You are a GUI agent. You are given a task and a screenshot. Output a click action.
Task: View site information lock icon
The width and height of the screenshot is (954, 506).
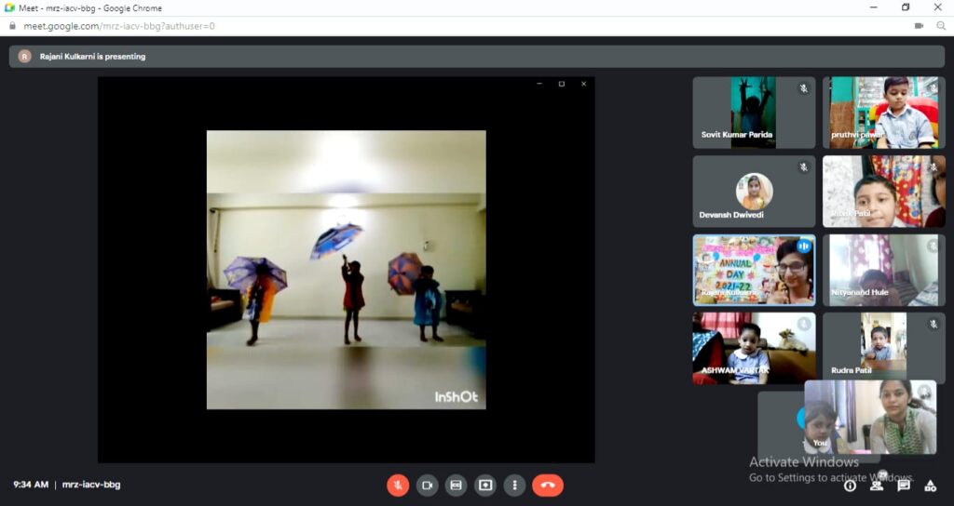[x=12, y=26]
